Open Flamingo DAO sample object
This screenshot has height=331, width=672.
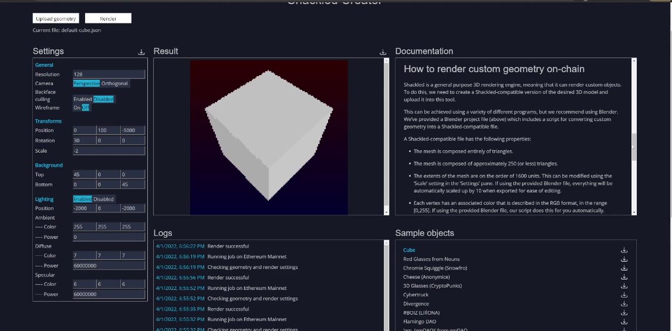[420, 322]
